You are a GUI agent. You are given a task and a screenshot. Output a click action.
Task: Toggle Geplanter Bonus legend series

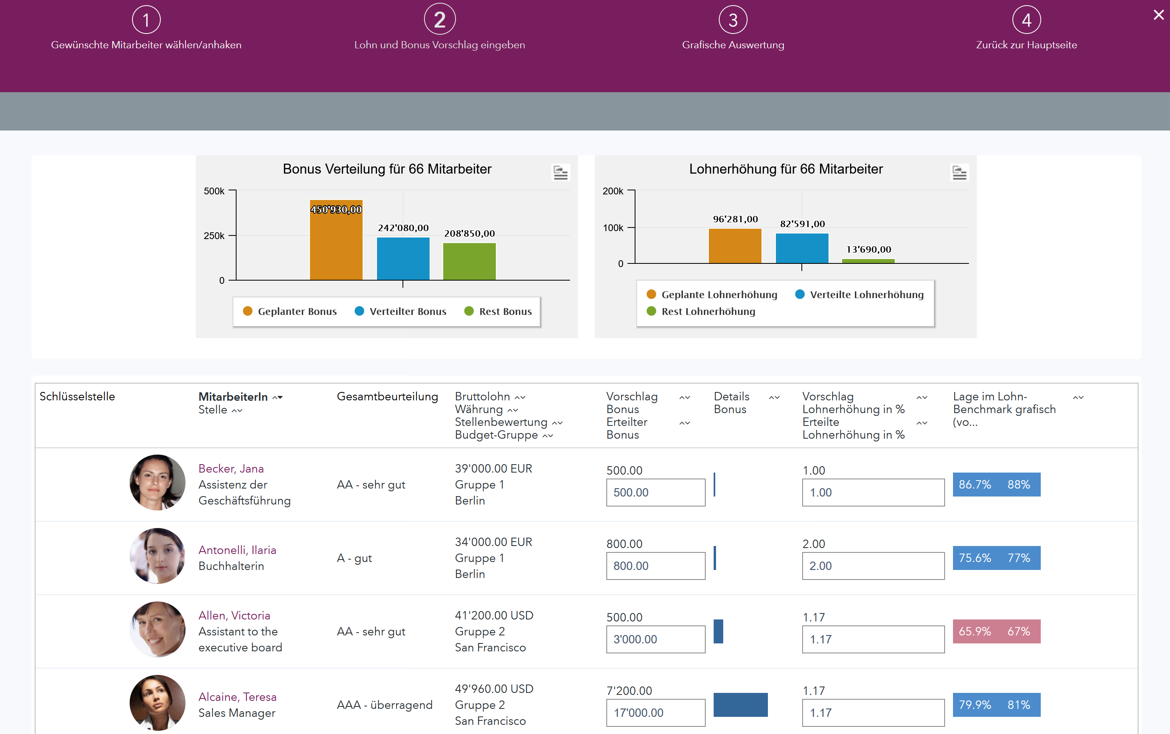click(290, 311)
